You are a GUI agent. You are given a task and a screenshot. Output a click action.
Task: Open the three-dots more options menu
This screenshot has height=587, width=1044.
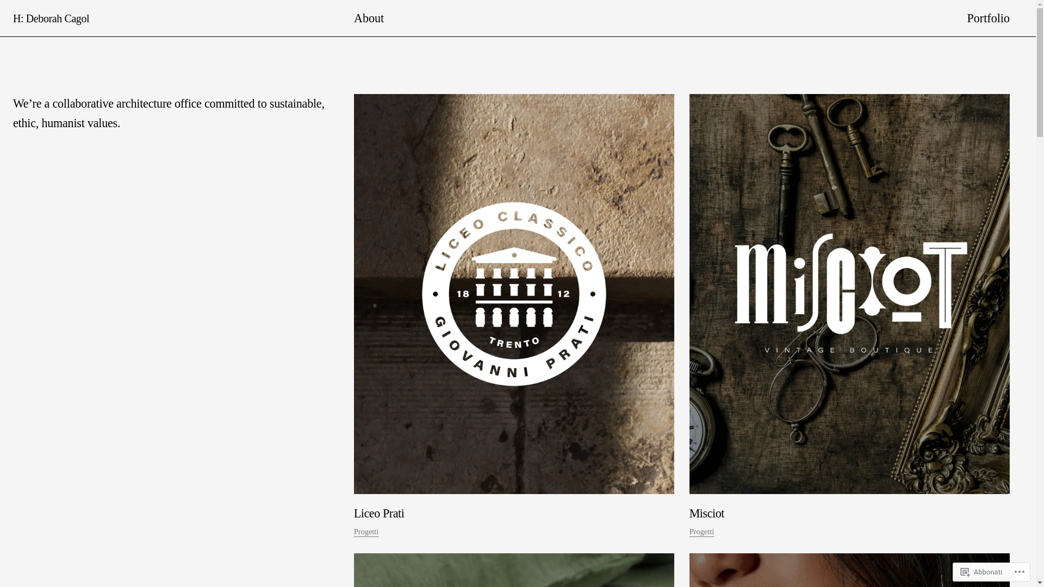point(1020,572)
